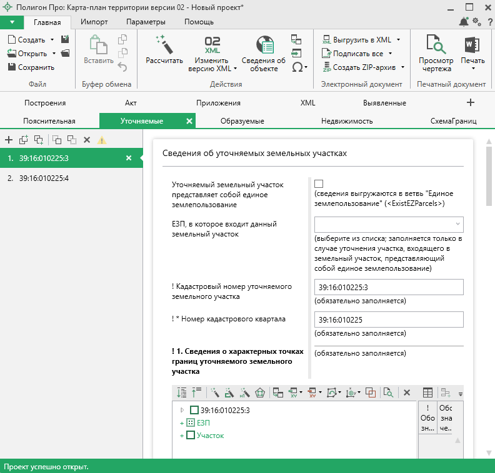Open the Образуемые section tab
The width and height of the screenshot is (495, 473).
point(242,120)
